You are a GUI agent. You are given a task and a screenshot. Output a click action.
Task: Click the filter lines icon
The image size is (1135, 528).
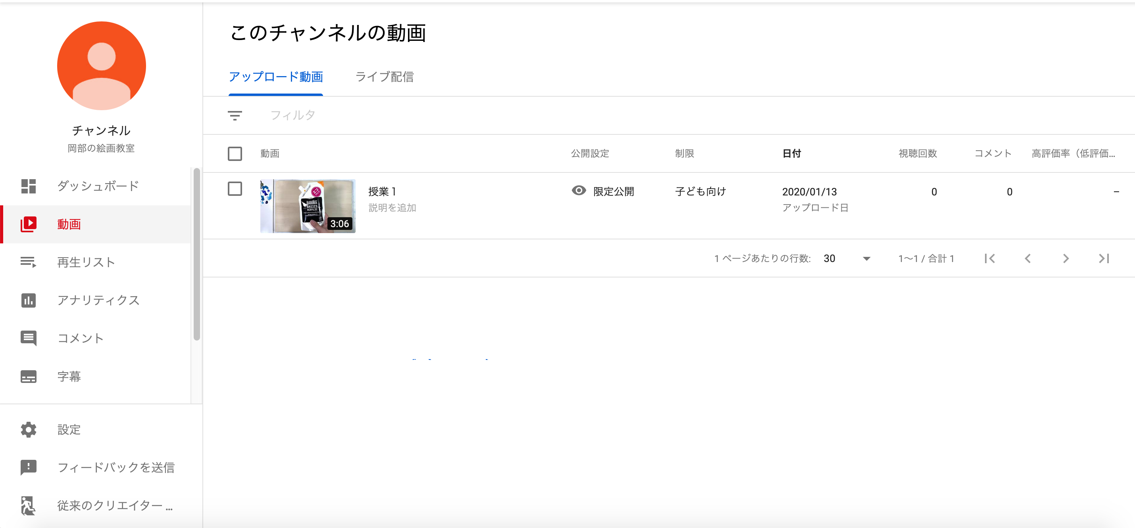pos(235,116)
